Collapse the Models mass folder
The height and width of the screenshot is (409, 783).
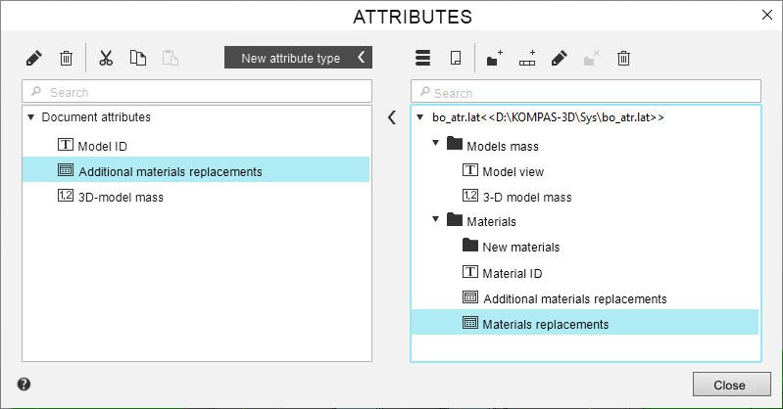[436, 145]
